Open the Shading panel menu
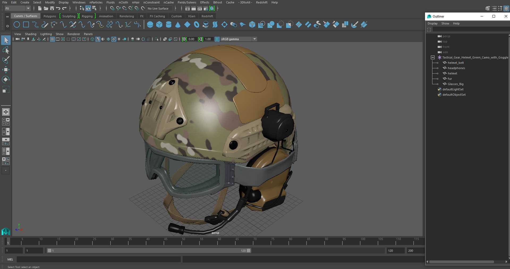This screenshot has width=510, height=269. pos(31,34)
